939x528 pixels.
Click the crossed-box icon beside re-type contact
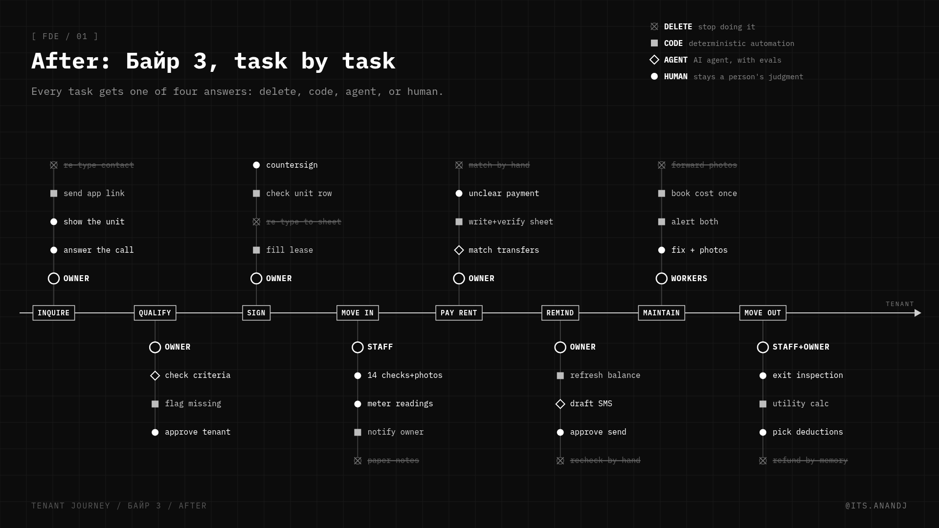[x=54, y=165]
